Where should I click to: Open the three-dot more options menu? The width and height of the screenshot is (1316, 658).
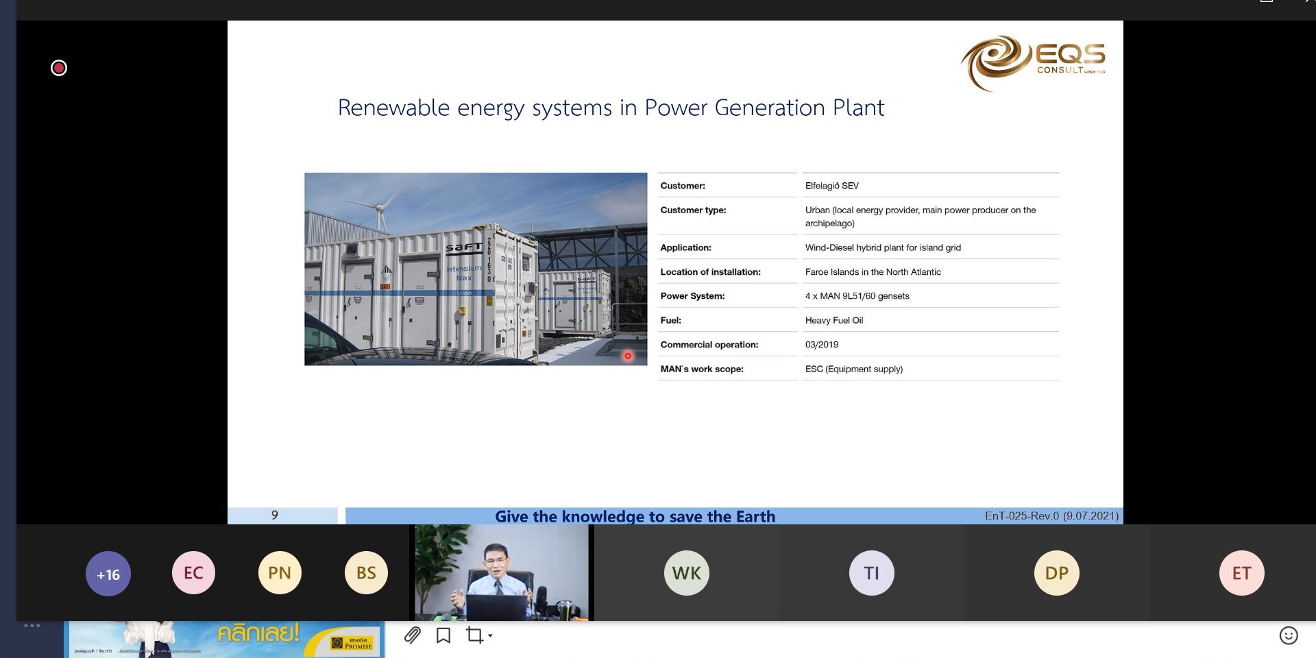coord(32,625)
